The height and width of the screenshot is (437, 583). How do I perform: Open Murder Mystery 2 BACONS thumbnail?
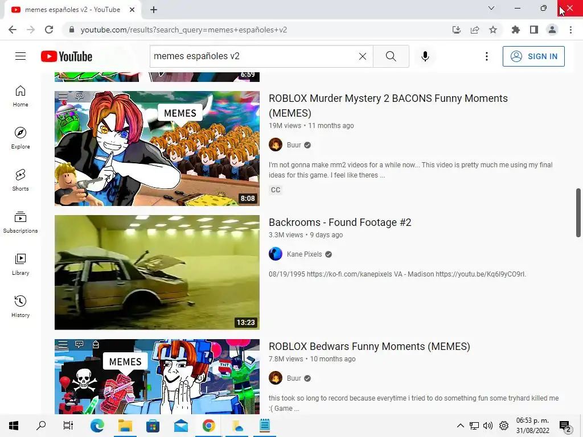[157, 149]
